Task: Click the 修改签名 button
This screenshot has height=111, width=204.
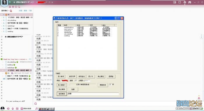Action: (82, 76)
